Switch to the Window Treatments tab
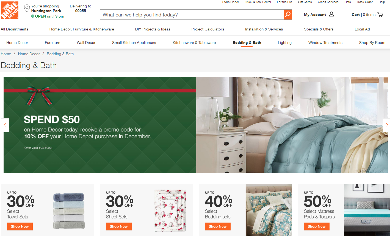390x236 pixels. click(325, 43)
